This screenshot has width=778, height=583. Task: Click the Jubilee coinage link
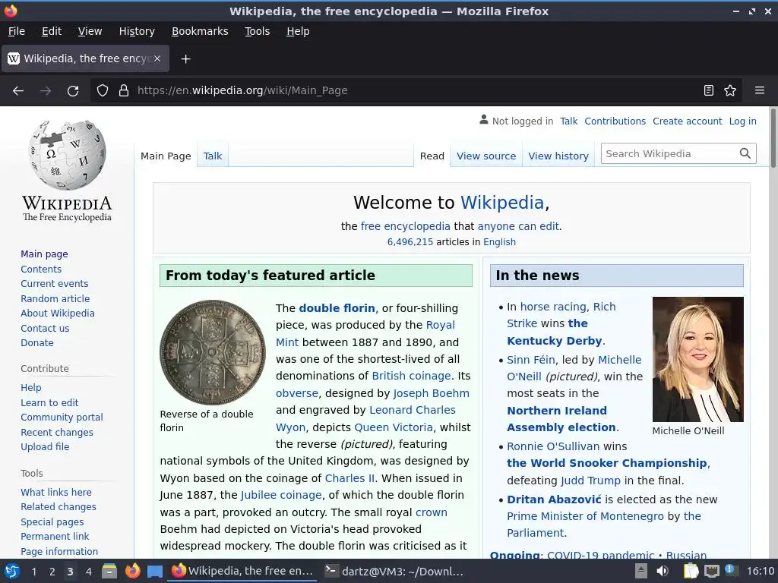pos(281,495)
